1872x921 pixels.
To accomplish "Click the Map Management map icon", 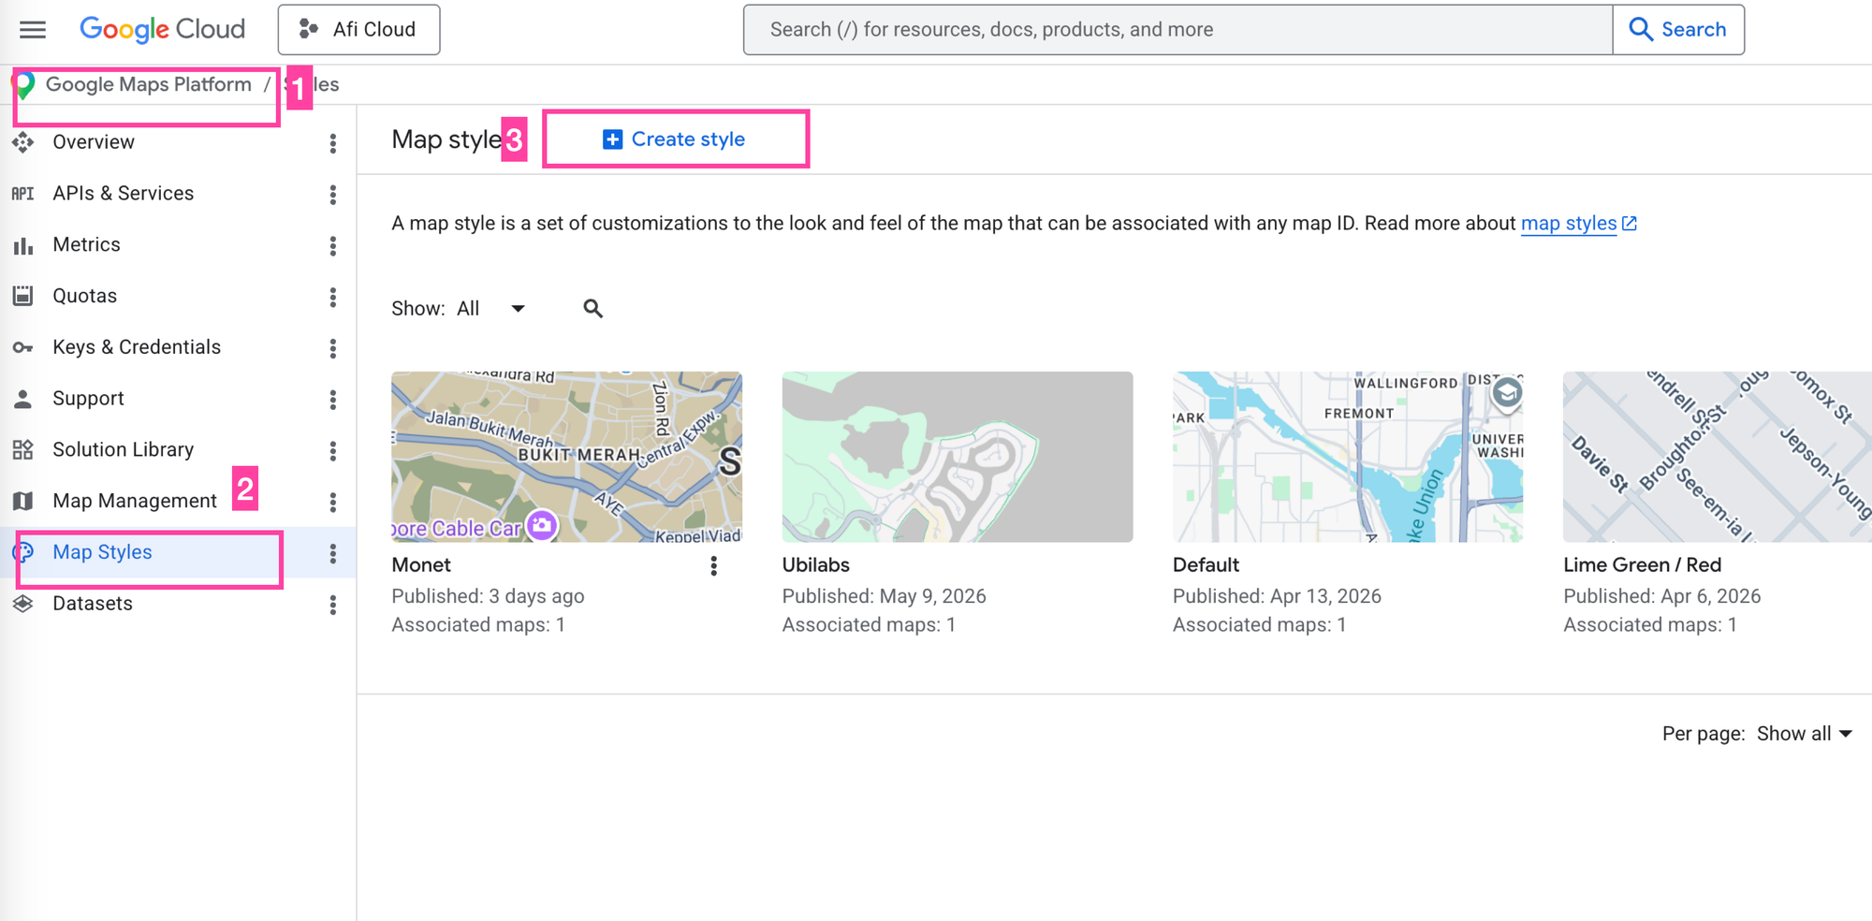I will [23, 502].
